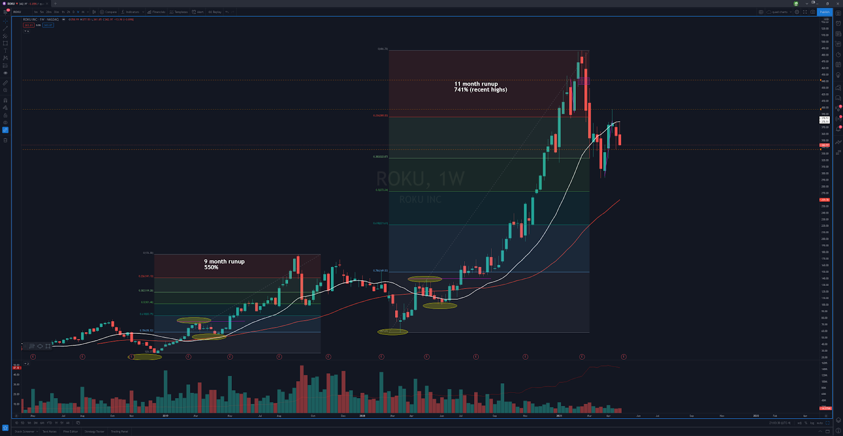The image size is (843, 436).
Task: Set date range to YTD
Action: [x=50, y=423]
